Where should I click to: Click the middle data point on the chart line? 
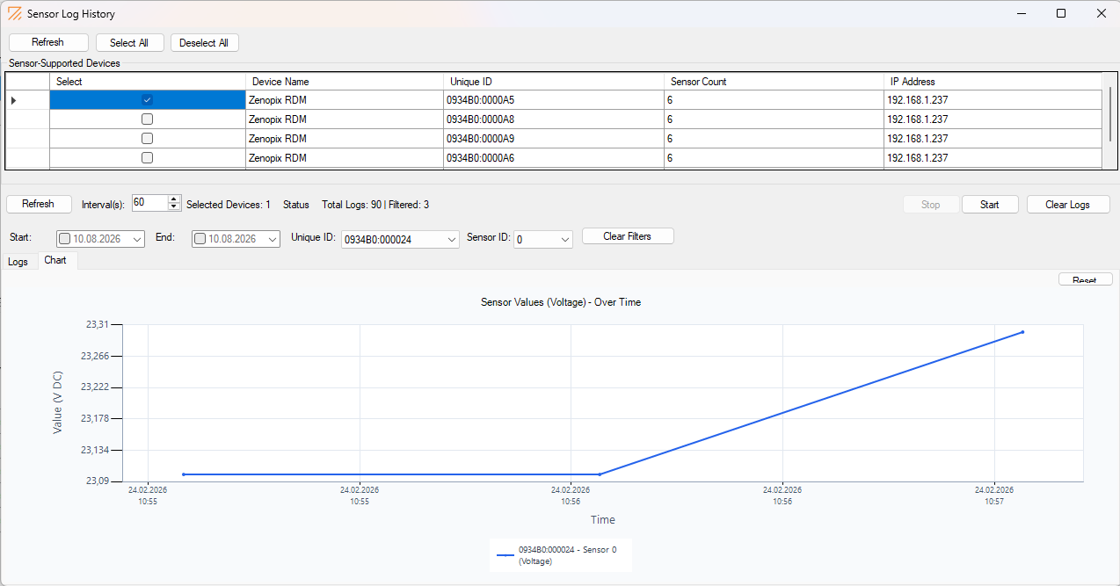click(600, 474)
